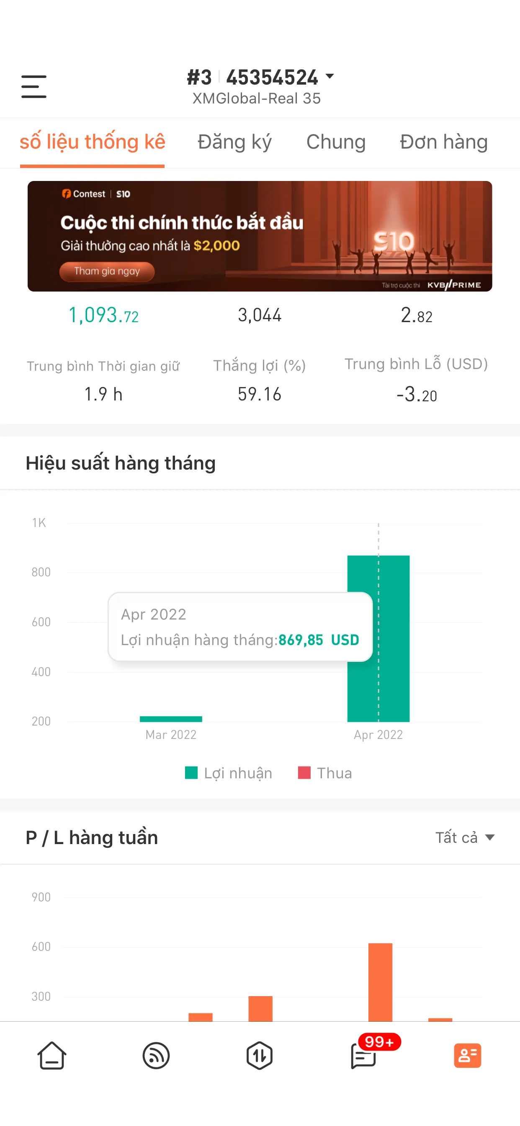Open the Đơn hàng tab
The width and height of the screenshot is (520, 1126).
pyautogui.click(x=443, y=142)
